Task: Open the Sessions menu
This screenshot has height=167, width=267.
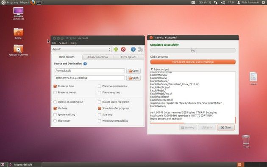Action: (x=64, y=43)
